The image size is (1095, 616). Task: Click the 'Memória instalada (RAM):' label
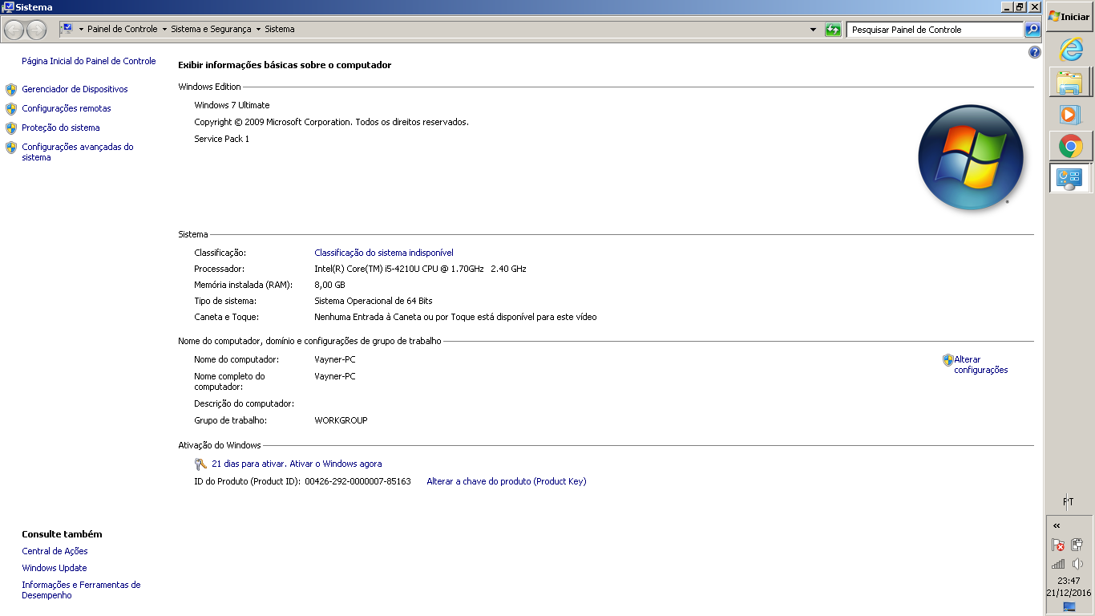[x=243, y=285]
